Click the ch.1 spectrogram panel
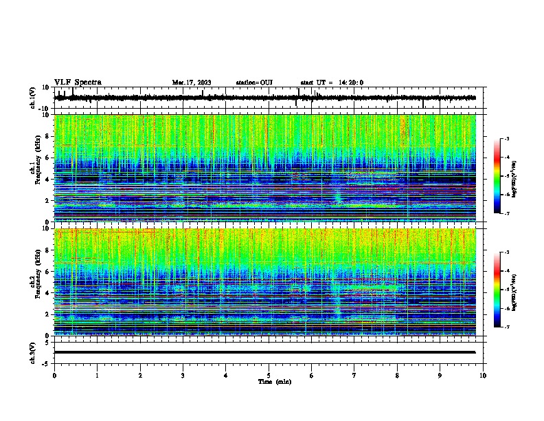The height and width of the screenshot is (421, 544). [265, 168]
